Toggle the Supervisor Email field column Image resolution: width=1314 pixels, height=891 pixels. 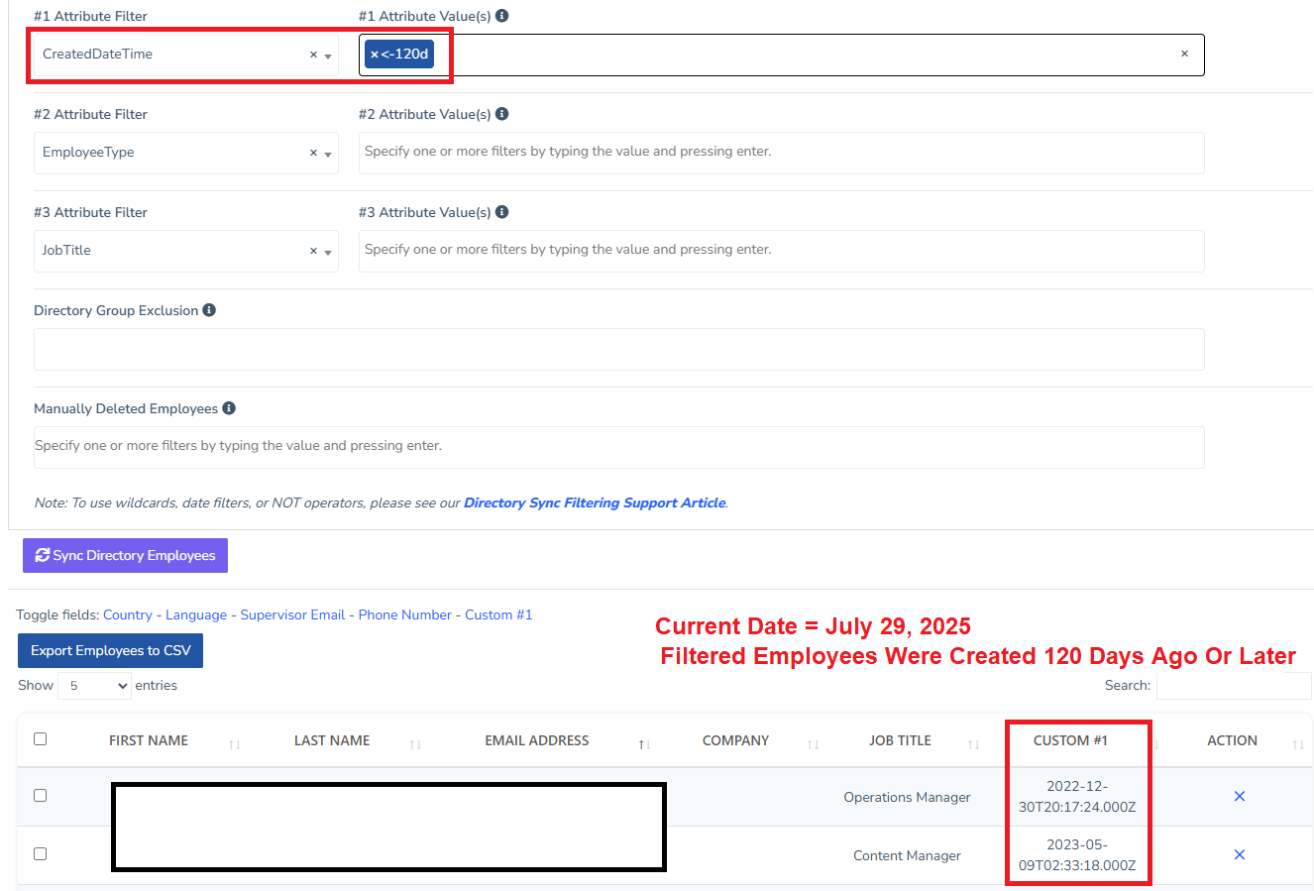click(292, 615)
